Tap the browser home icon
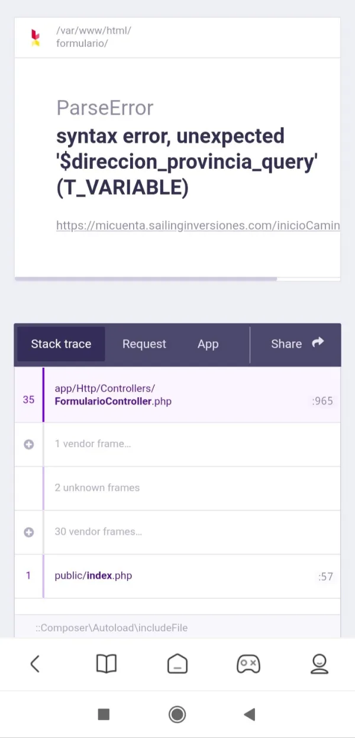Image resolution: width=355 pixels, height=738 pixels. pos(177,664)
